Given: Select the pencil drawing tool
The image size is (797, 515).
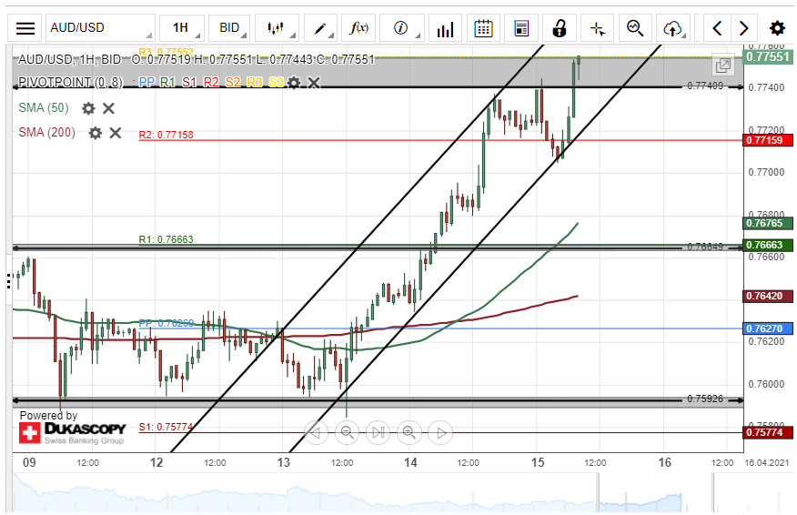Looking at the screenshot, I should (x=320, y=28).
